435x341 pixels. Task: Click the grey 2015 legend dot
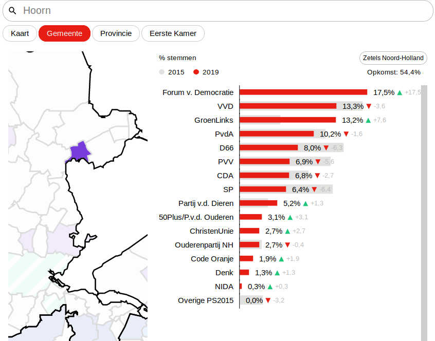pos(162,72)
